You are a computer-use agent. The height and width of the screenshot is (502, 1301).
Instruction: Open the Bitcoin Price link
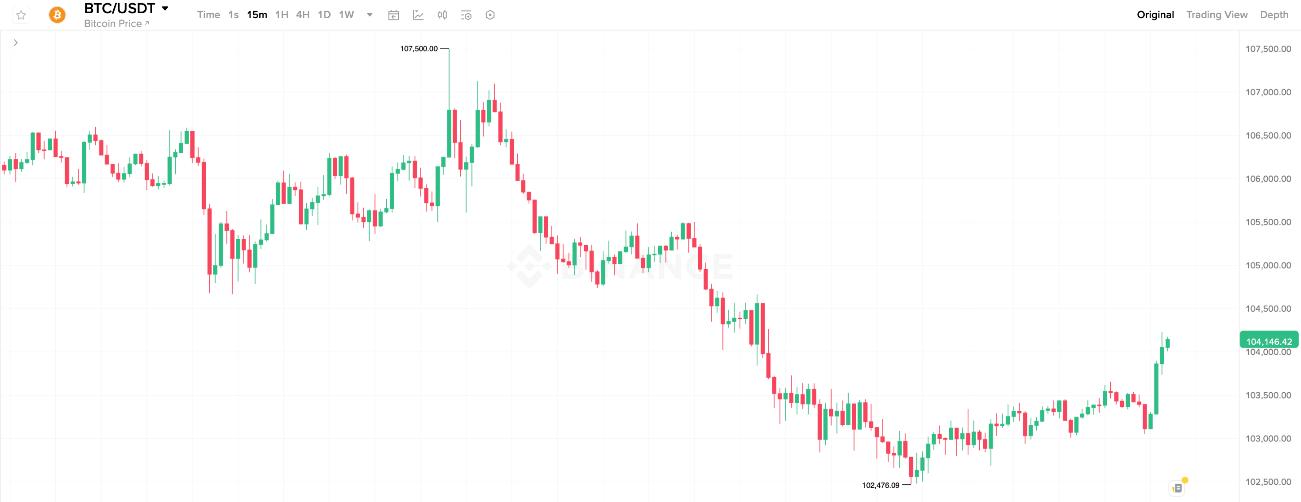point(116,24)
